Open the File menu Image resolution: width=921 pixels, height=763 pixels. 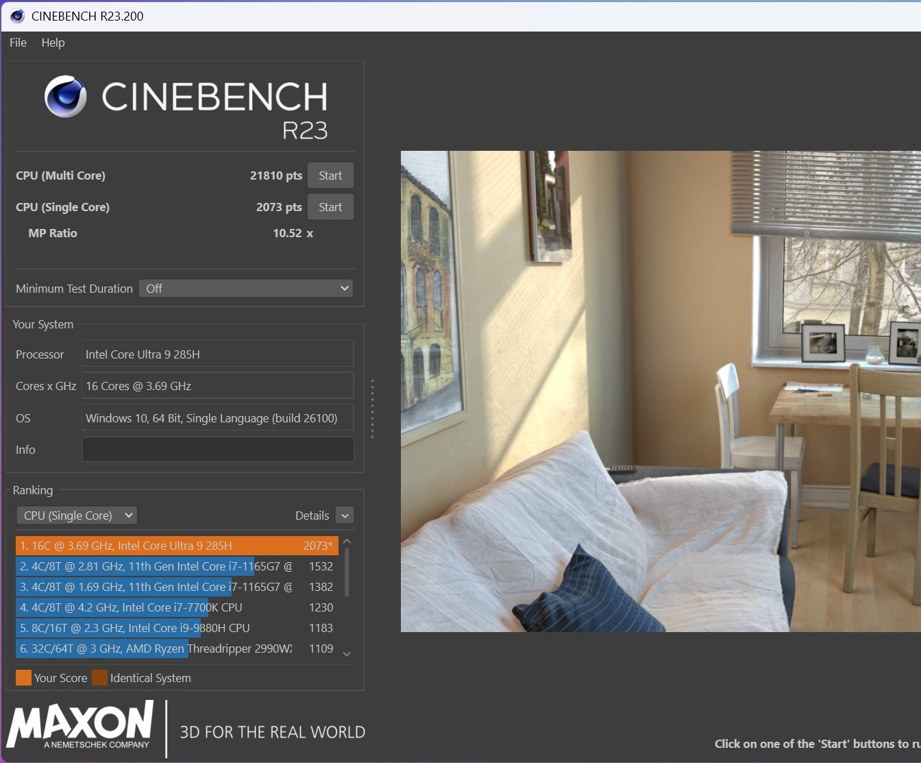tap(18, 43)
